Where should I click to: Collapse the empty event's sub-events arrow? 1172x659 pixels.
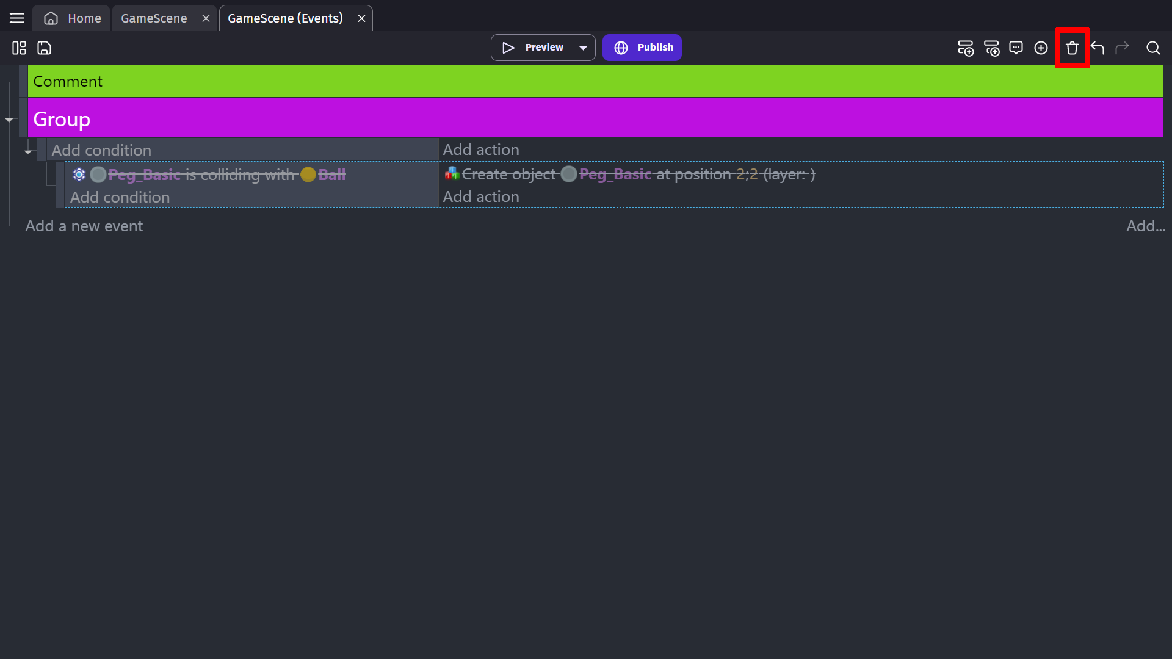[28, 151]
